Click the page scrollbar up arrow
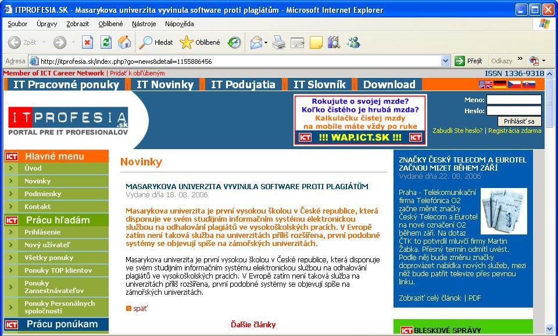This screenshot has height=336, width=558. point(549,74)
